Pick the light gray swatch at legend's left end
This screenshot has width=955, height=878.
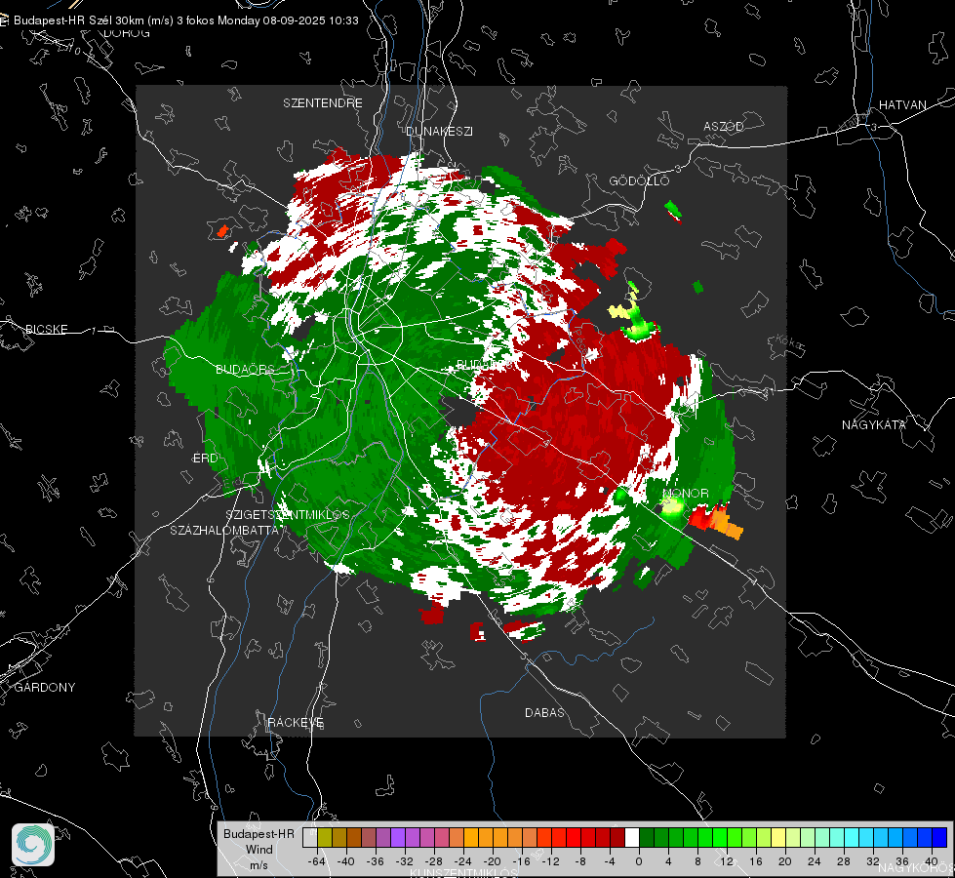coord(310,838)
